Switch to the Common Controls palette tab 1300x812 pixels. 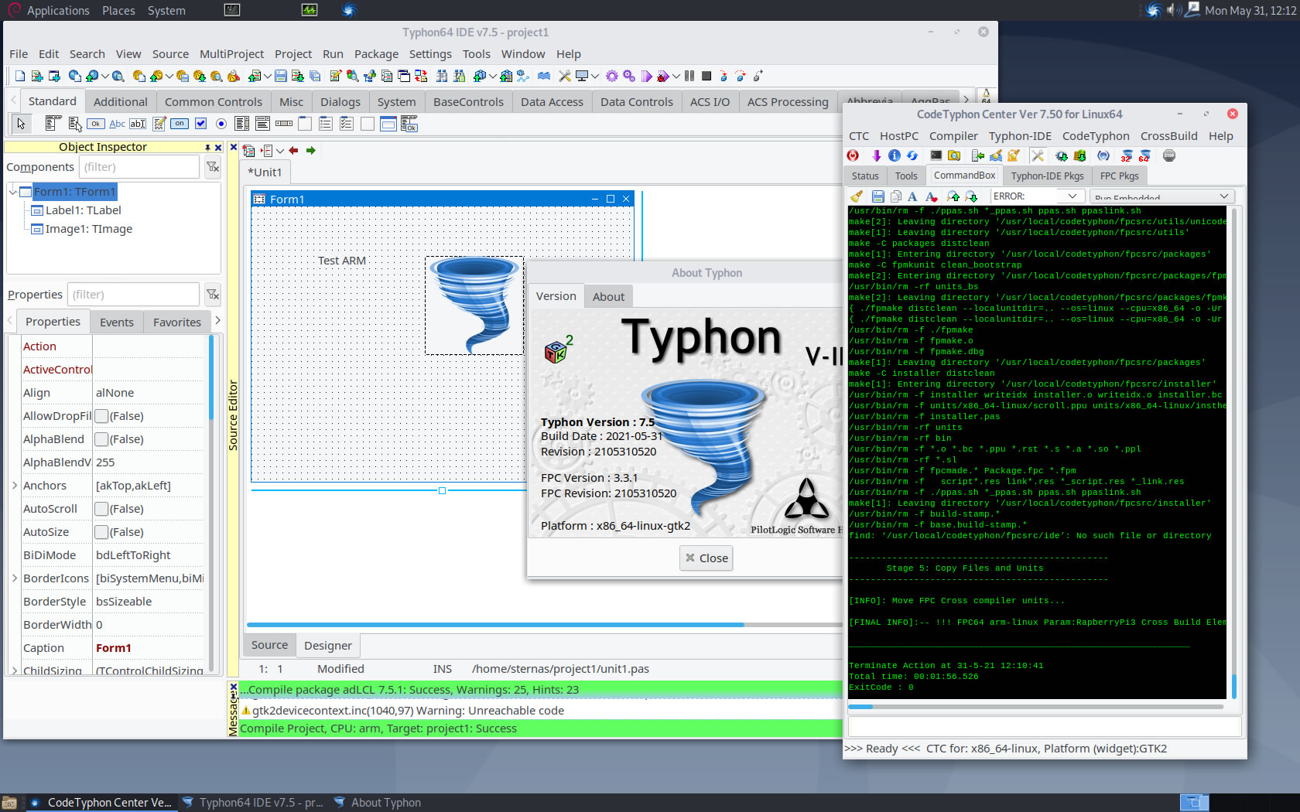[214, 101]
